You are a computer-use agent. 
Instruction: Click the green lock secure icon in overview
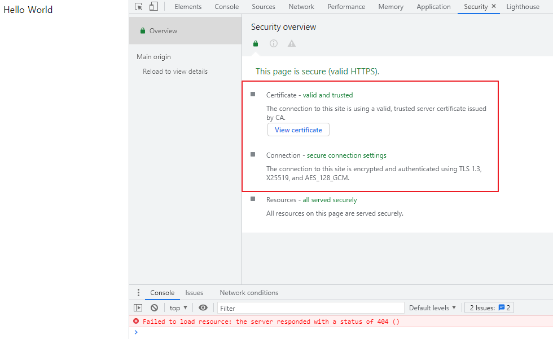256,44
